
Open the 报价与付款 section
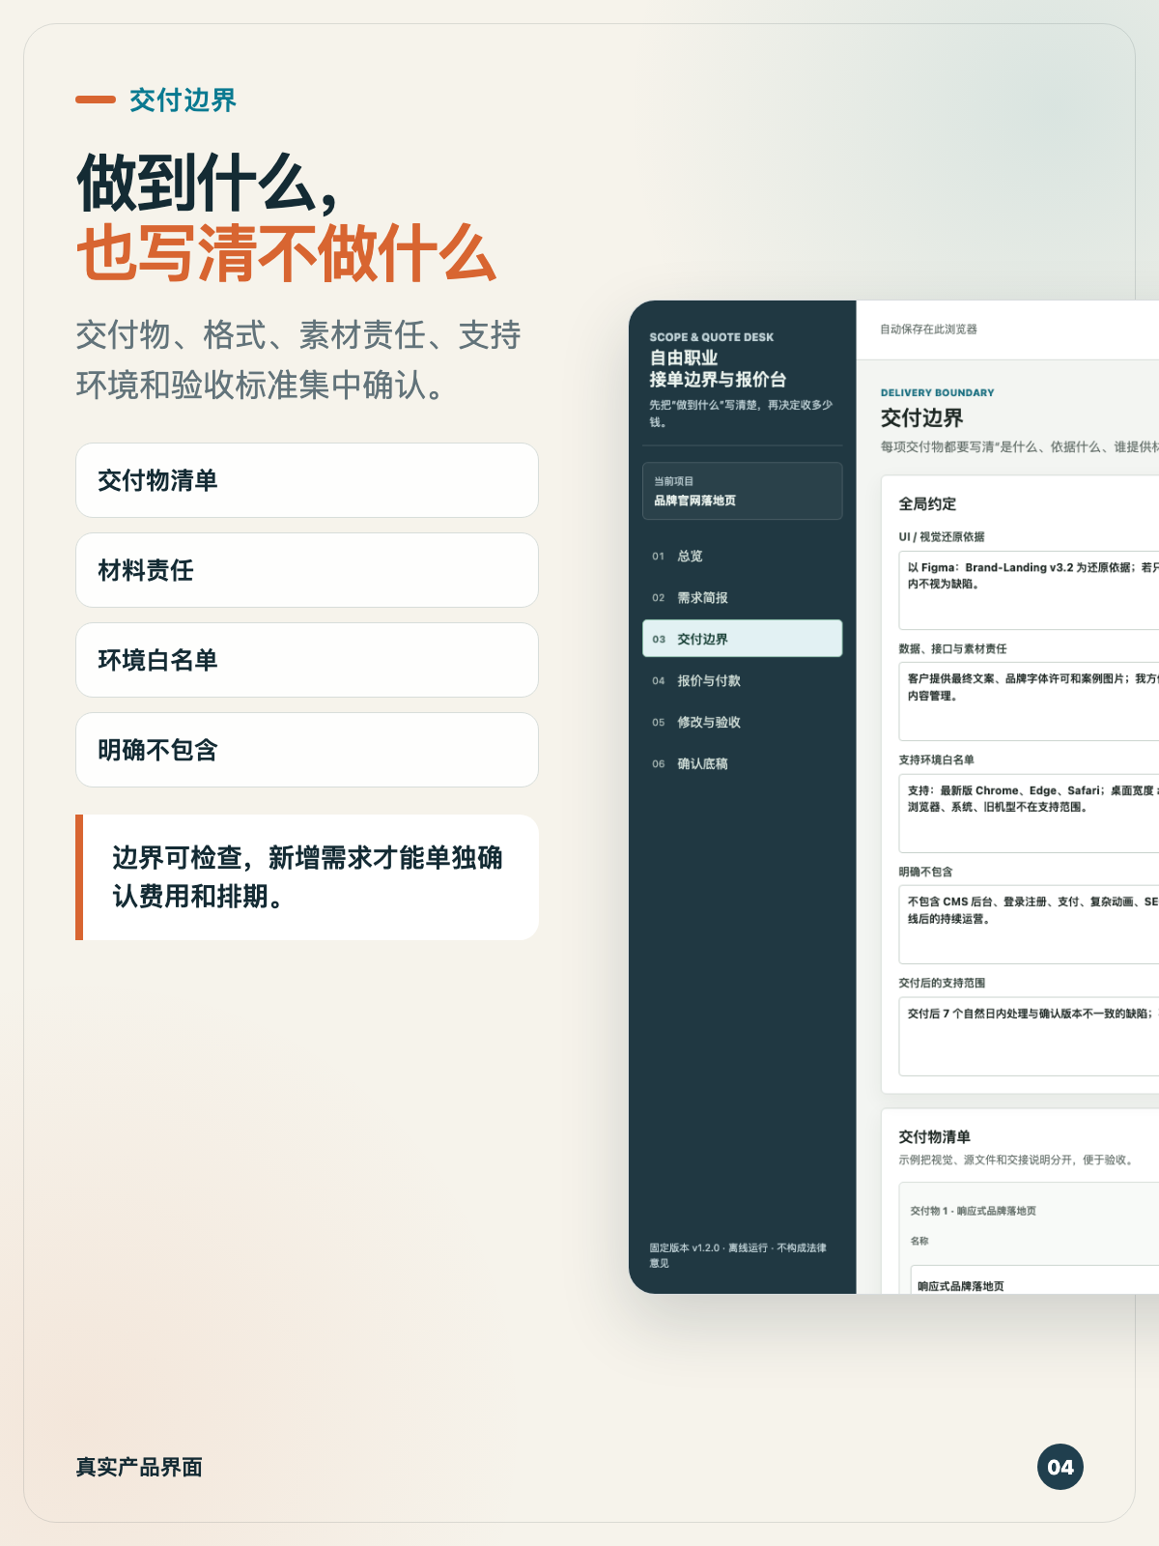click(742, 680)
